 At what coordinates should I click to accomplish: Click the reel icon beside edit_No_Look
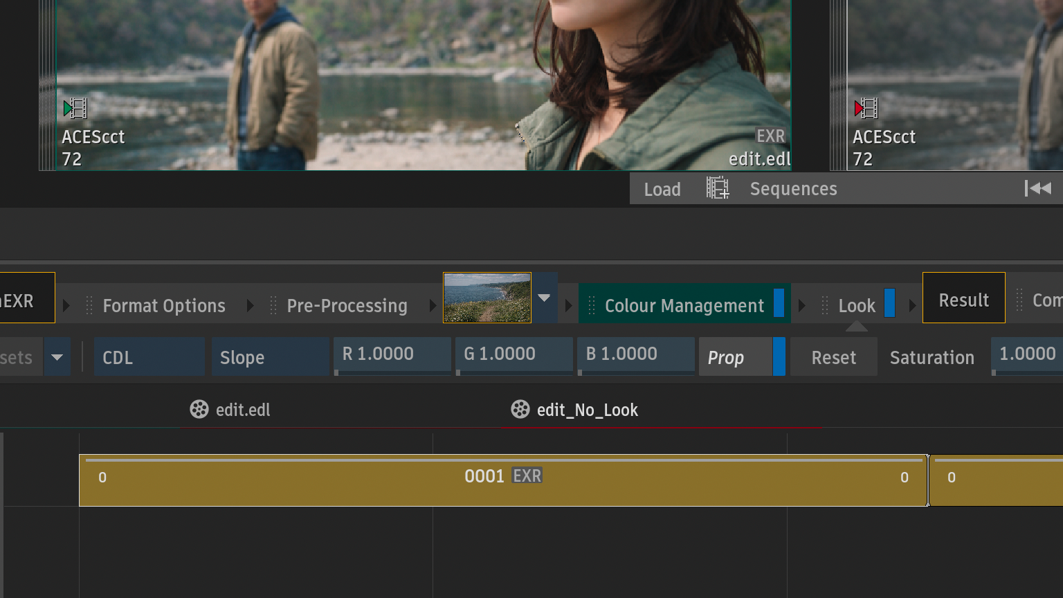520,410
